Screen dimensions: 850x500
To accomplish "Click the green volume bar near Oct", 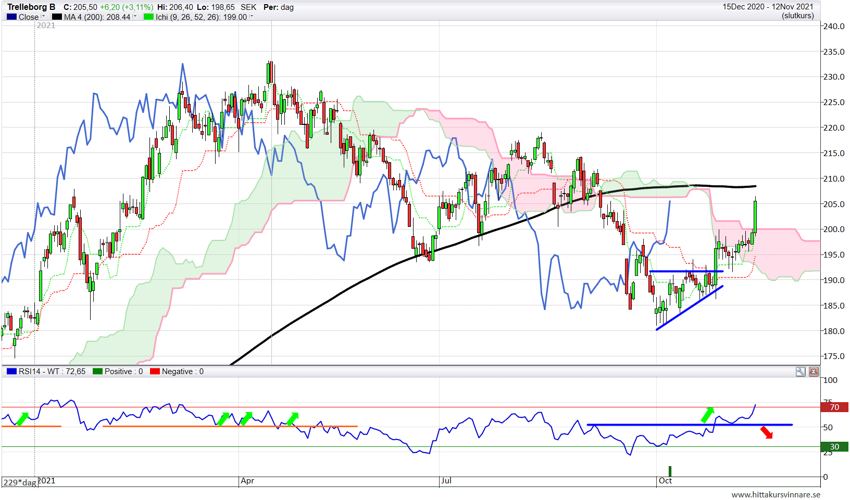I will point(670,471).
